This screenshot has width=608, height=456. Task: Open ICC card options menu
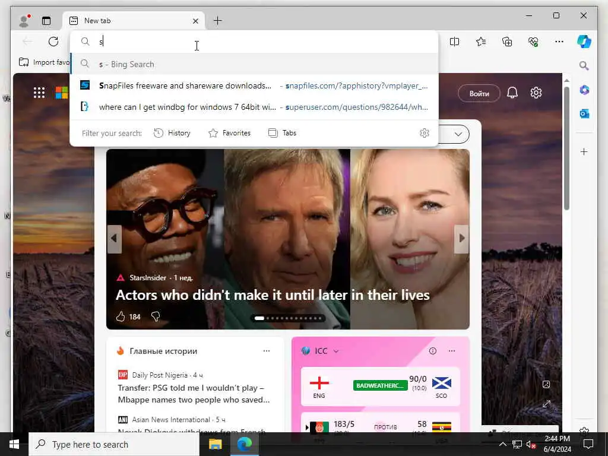pos(452,351)
